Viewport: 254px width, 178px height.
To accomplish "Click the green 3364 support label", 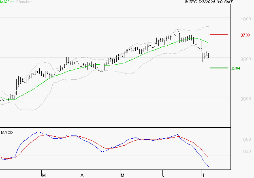I will 235,68.
